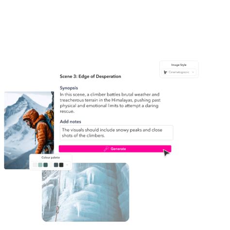Click the pink Generate button
This screenshot has height=230, width=230.
point(115,149)
